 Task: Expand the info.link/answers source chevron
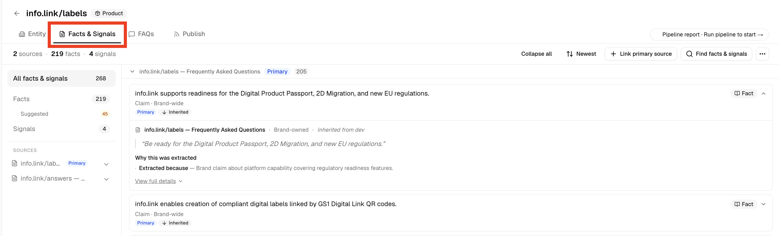(x=106, y=179)
